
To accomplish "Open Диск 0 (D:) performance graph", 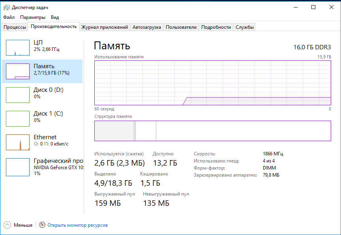I will tap(18, 95).
